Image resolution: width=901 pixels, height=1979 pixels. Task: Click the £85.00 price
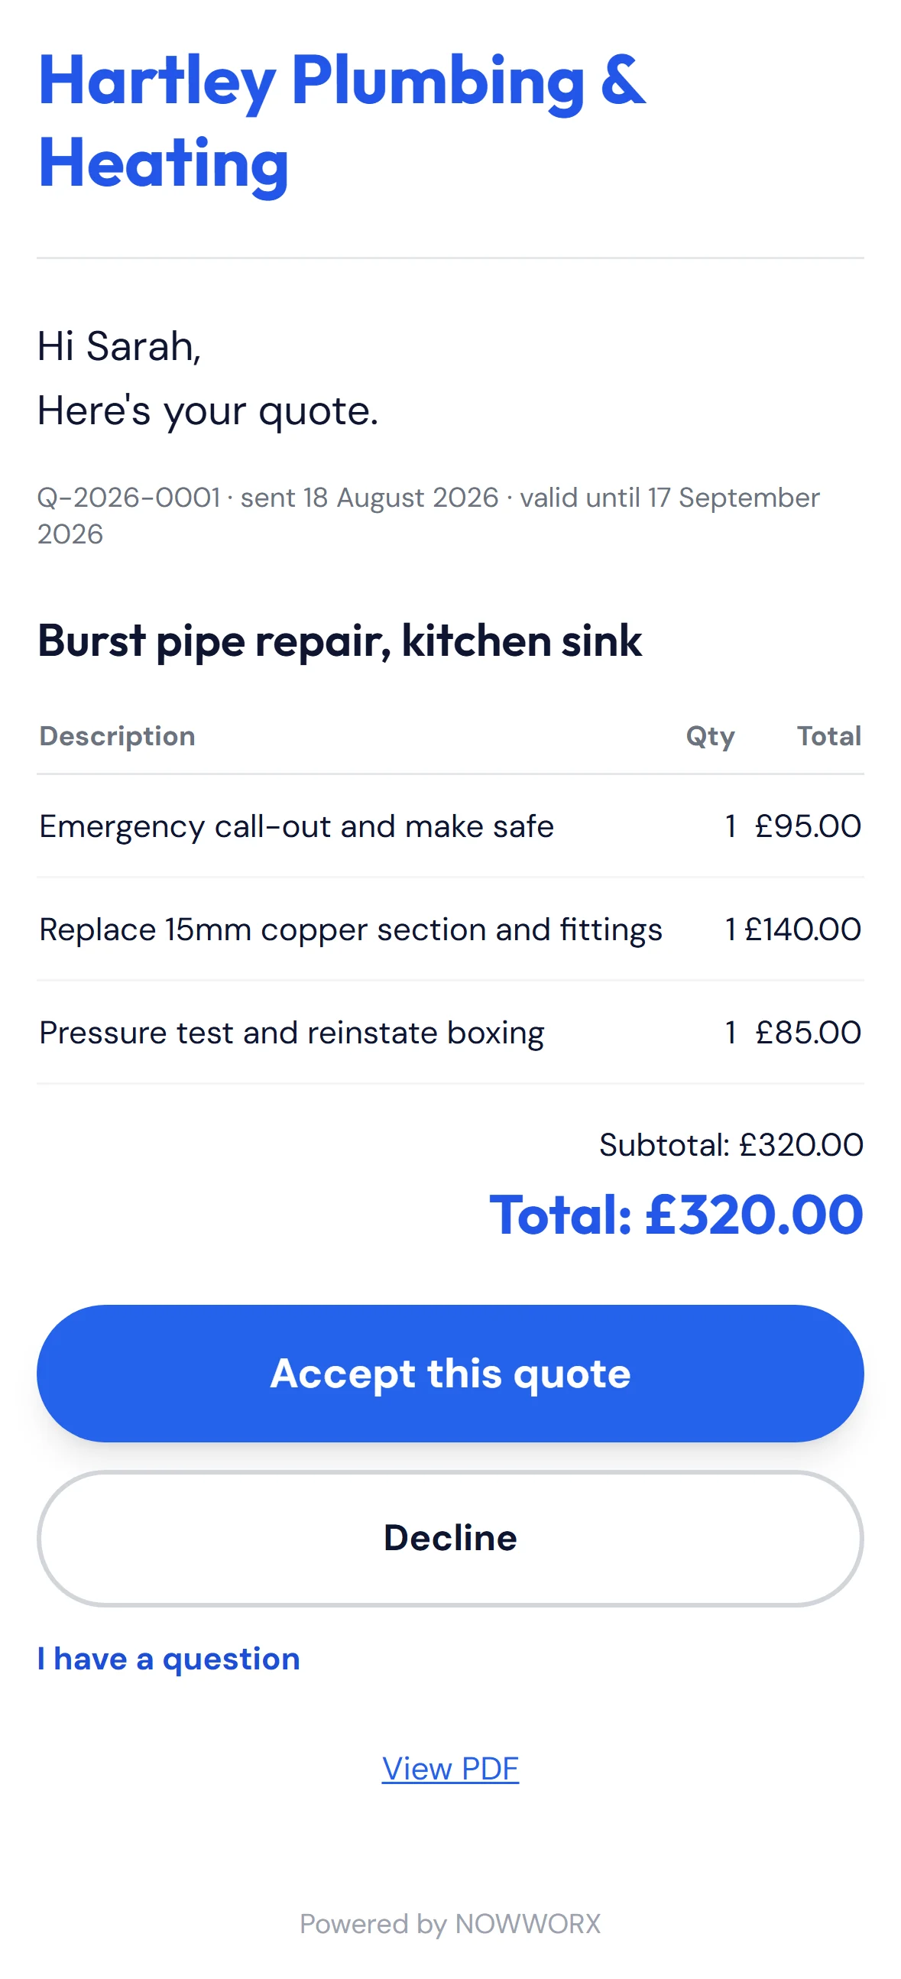[x=808, y=1032]
